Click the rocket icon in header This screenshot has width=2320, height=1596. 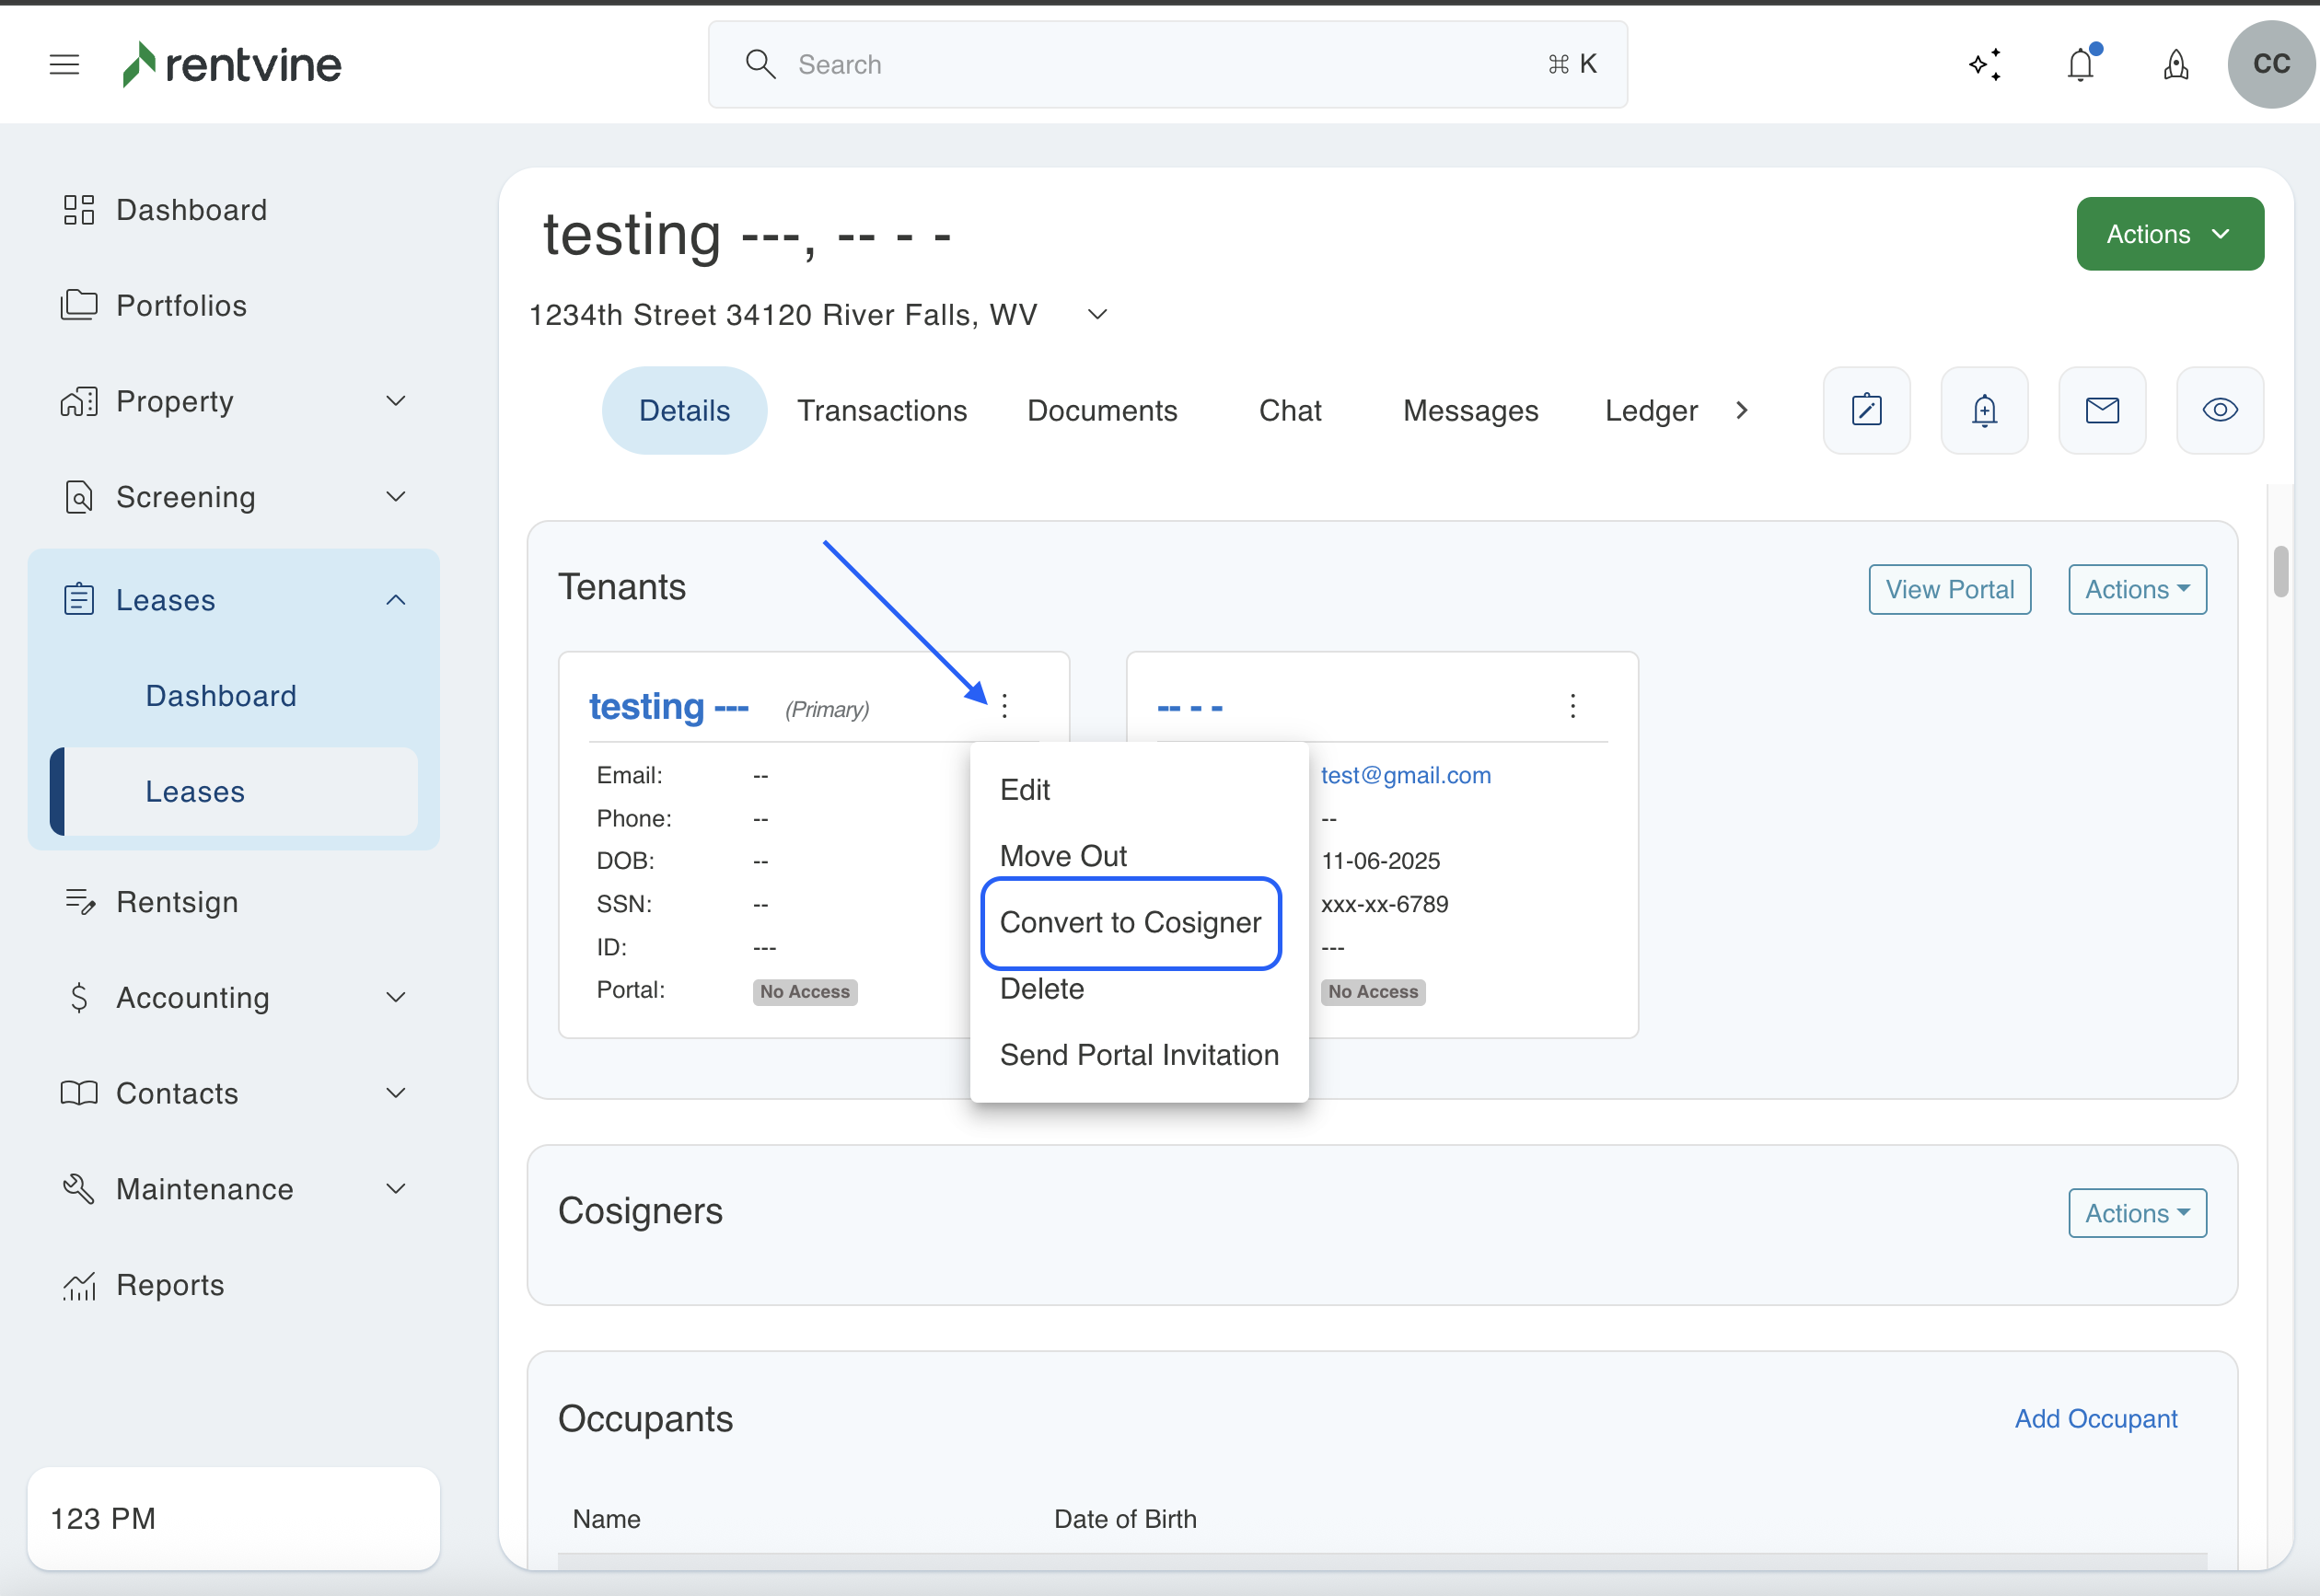point(2176,65)
